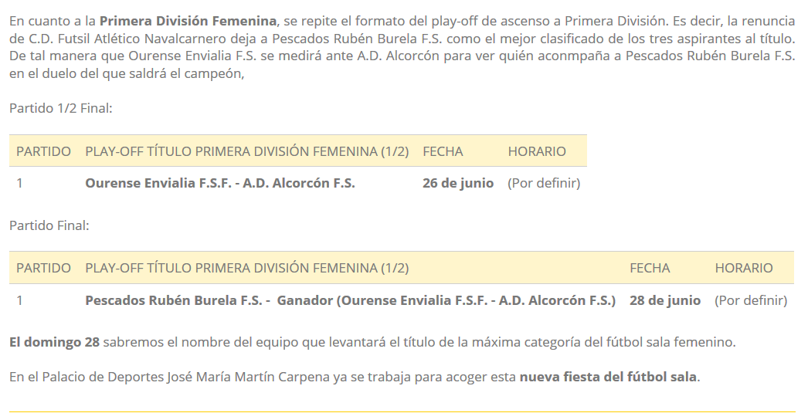808x413 pixels.
Task: Select the 'Partido 1/2 Final:' label
Action: (61, 108)
